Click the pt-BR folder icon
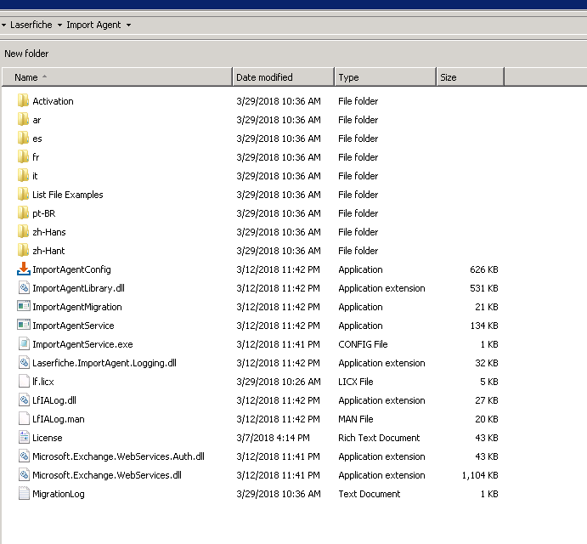The width and height of the screenshot is (587, 544). pyautogui.click(x=23, y=213)
